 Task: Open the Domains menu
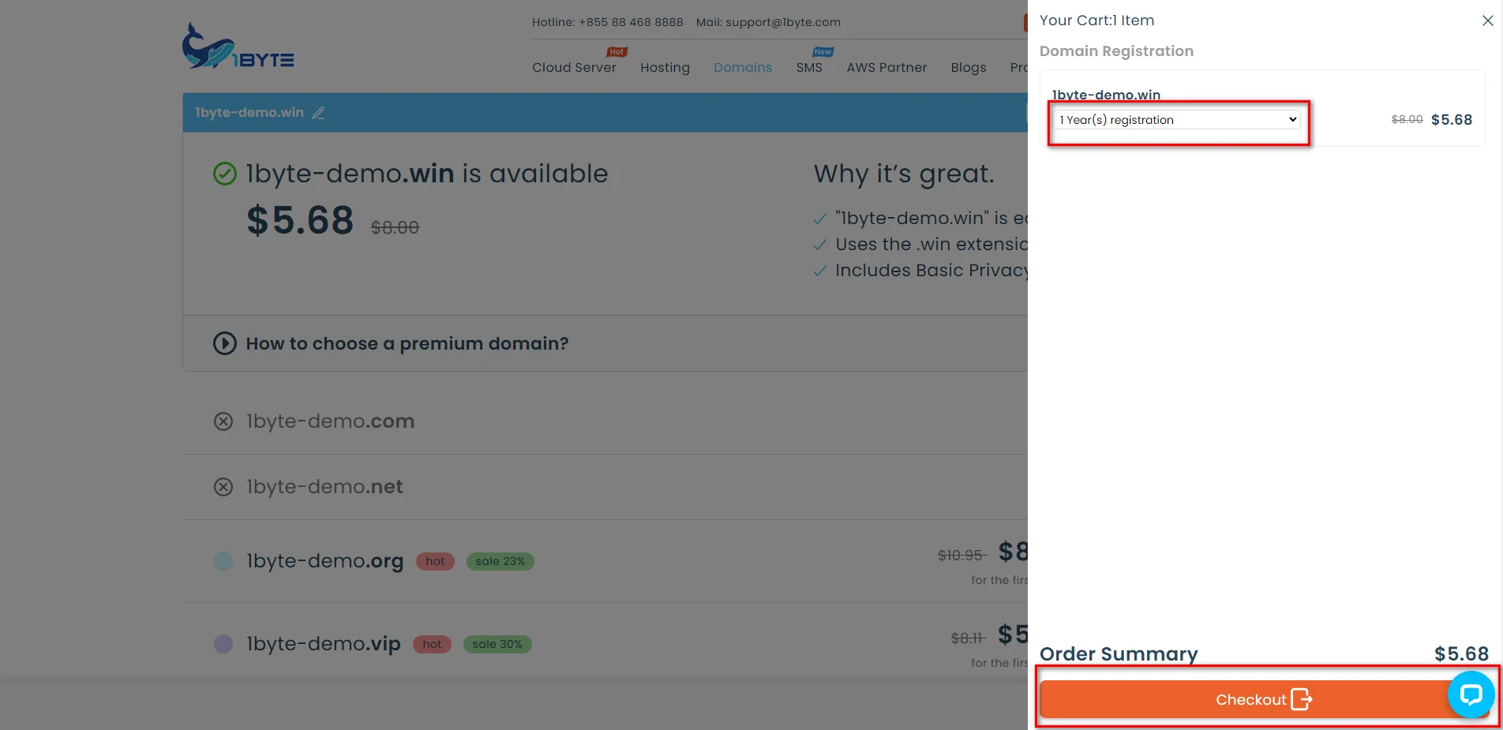point(743,68)
